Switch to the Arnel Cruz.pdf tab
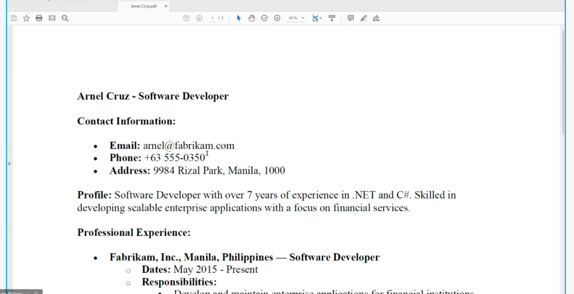574x294 pixels. click(x=143, y=6)
